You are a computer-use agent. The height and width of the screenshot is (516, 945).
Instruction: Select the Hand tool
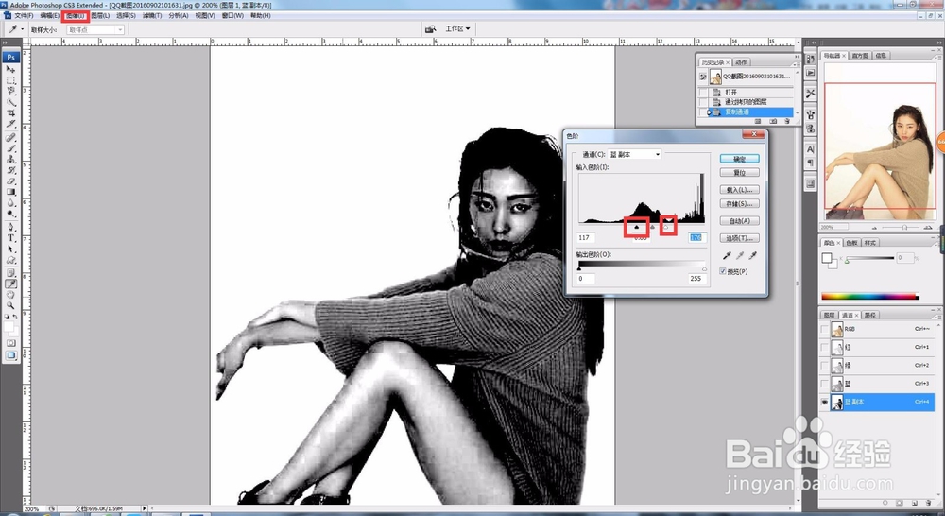pyautogui.click(x=10, y=295)
